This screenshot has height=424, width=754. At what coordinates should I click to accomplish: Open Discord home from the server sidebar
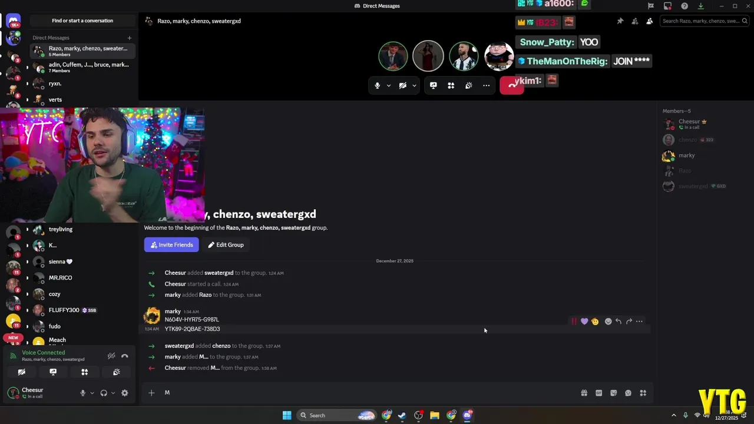(13, 21)
